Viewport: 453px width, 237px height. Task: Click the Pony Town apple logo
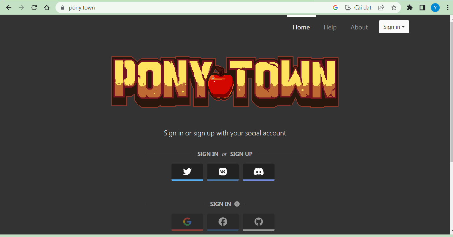[x=221, y=83]
